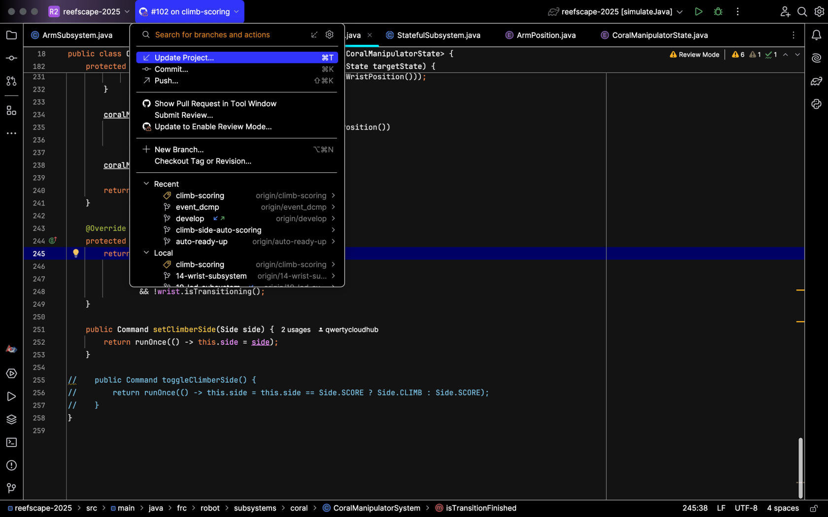
Task: Choose New Branch... entry
Action: 237,150
